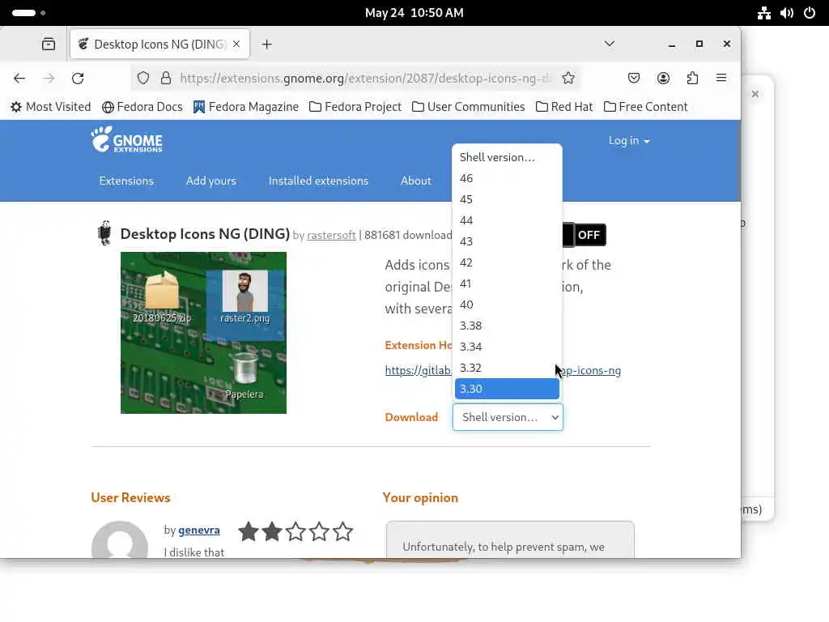829x622 pixels.
Task: Close the Desktop Icons NG tab
Action: (x=236, y=45)
